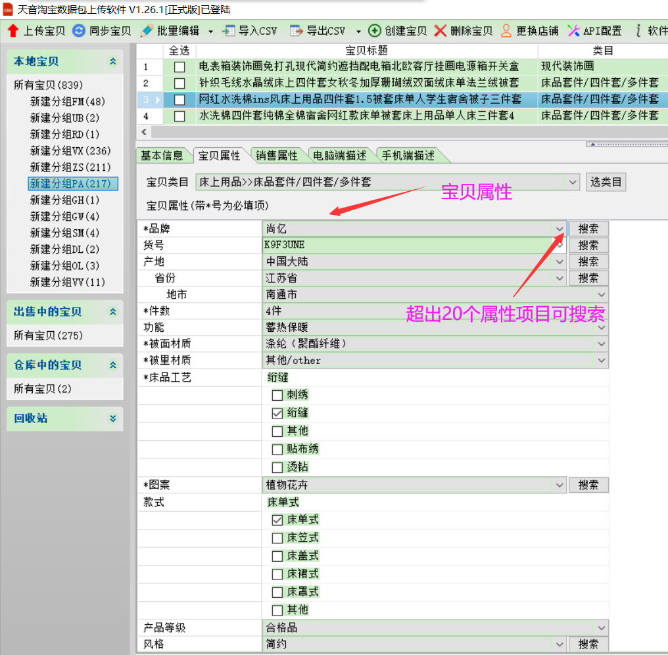Click the 导出CSV export icon

297,31
